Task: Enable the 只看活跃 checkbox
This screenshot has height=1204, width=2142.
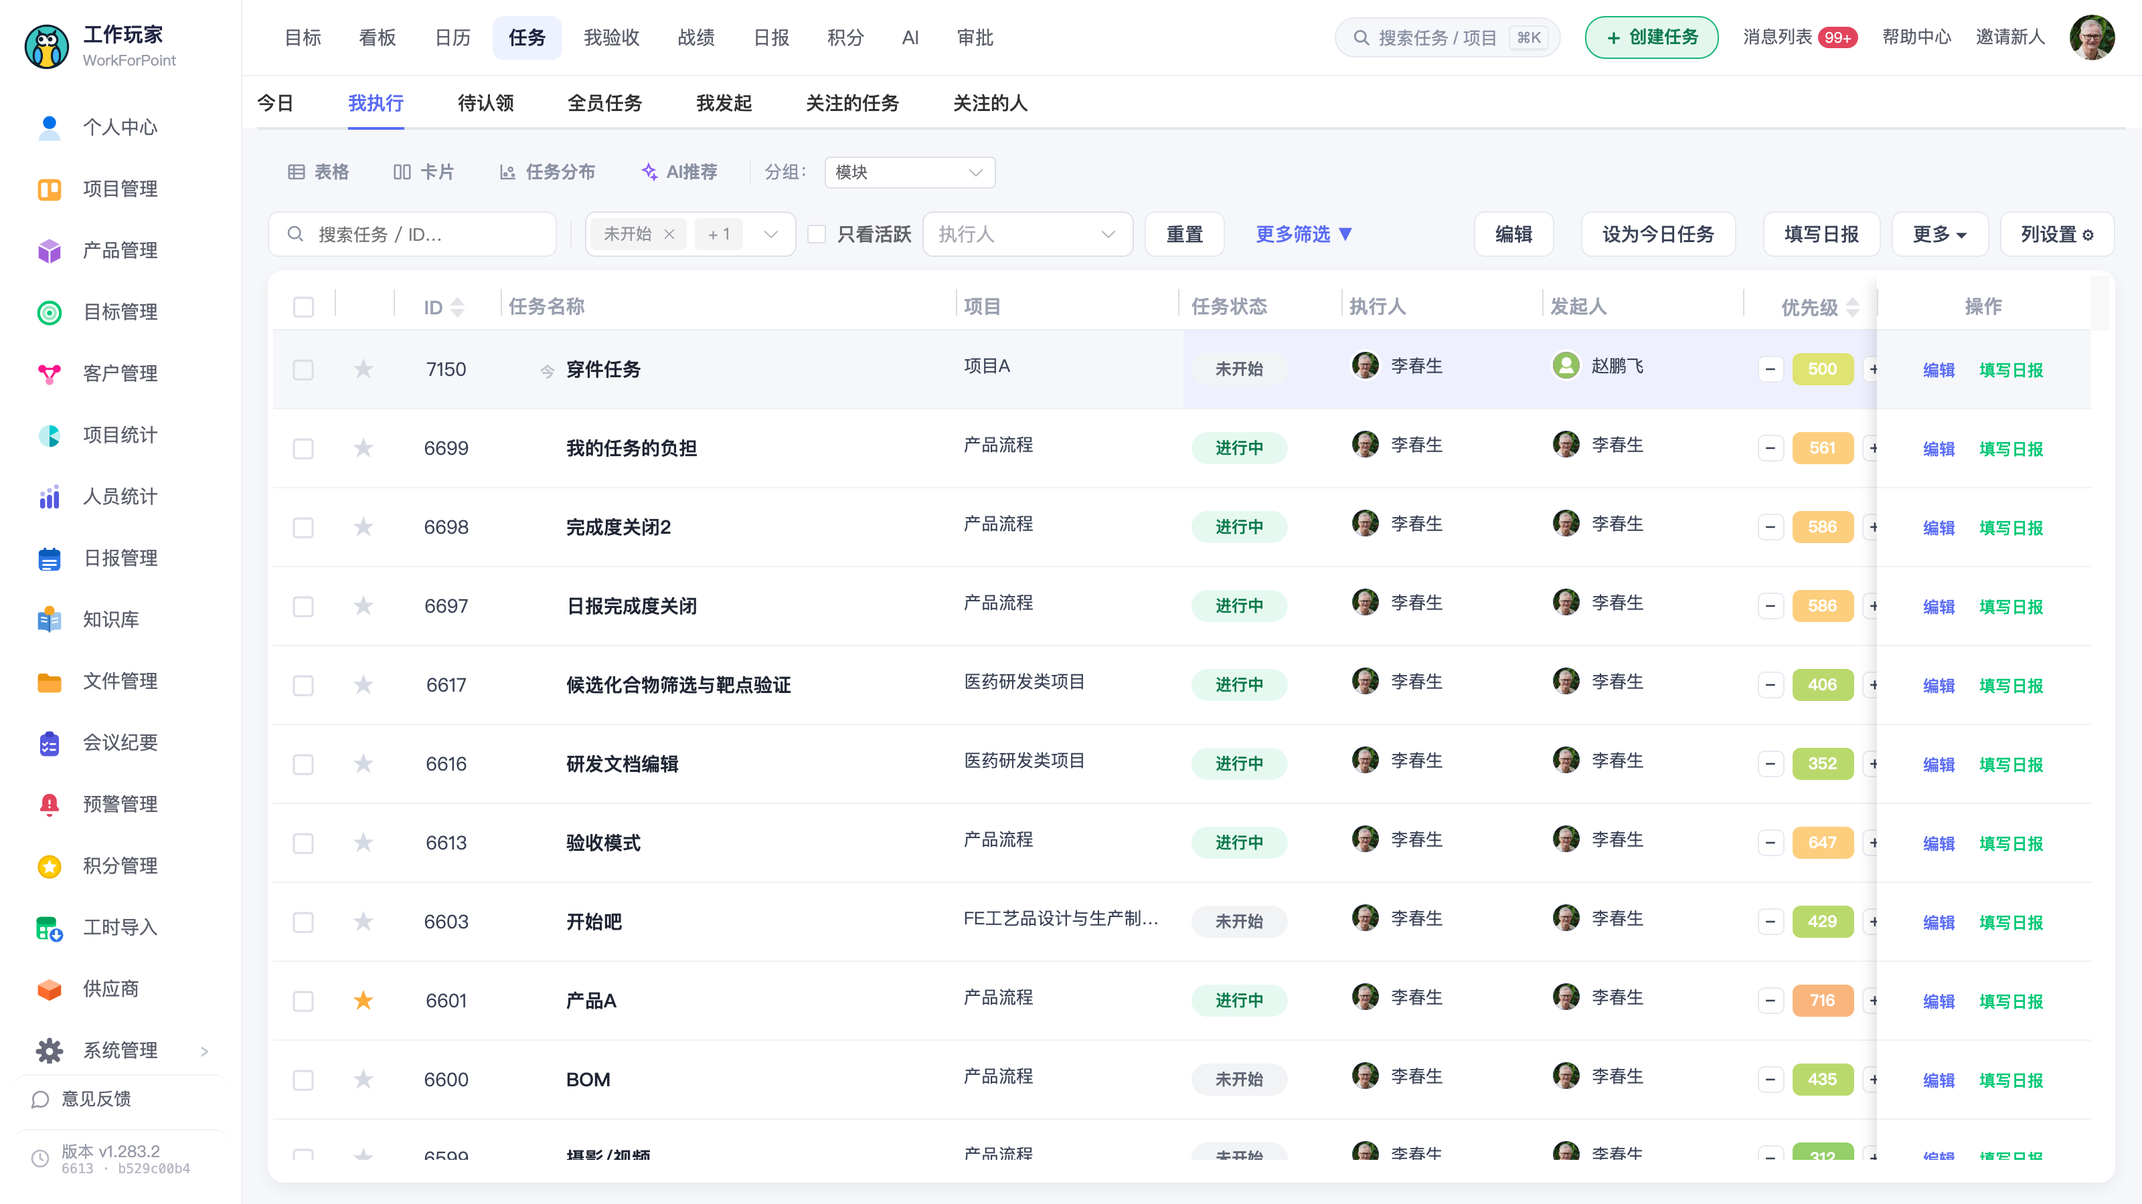Action: pyautogui.click(x=817, y=234)
